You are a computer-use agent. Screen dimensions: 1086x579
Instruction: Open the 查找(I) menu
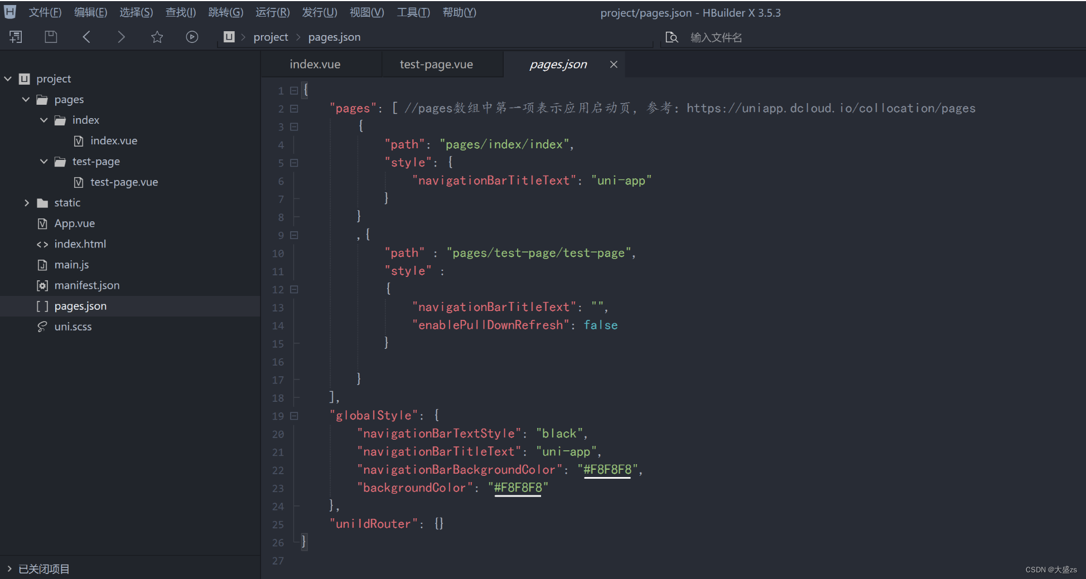coord(181,12)
